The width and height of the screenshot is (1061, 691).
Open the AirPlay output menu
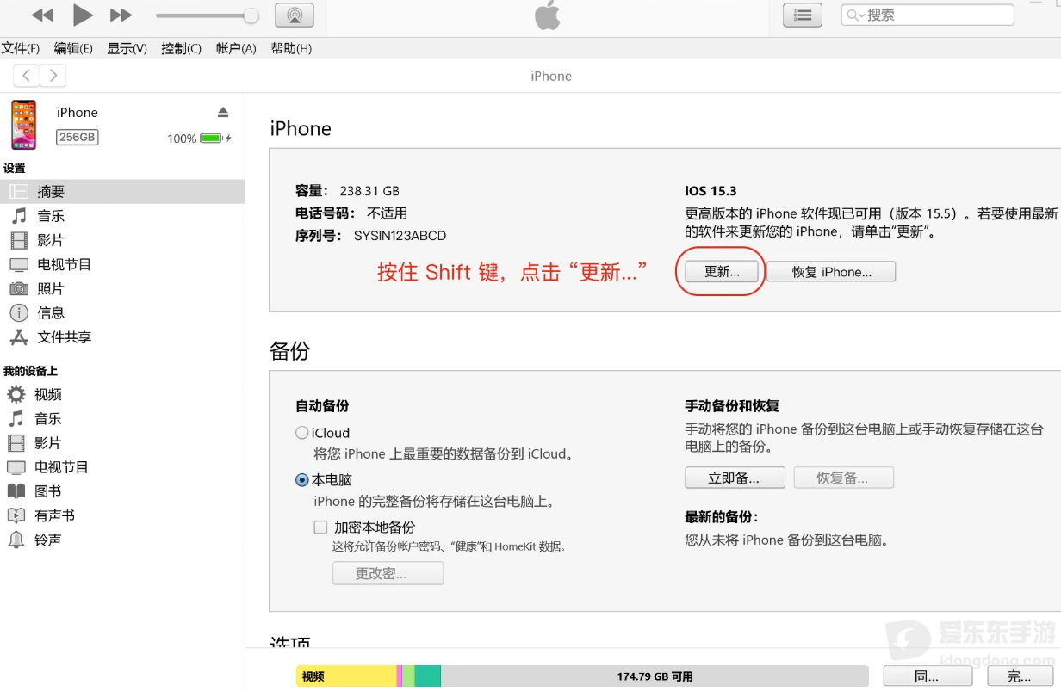point(295,15)
